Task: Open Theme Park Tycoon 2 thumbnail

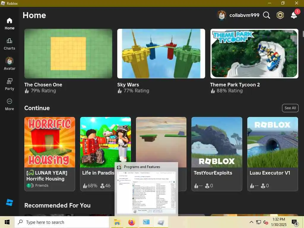Action: coord(254,53)
